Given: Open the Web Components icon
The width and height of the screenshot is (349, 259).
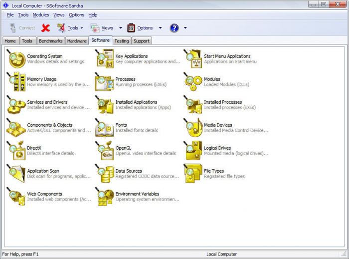Looking at the screenshot, I should pos(16,197).
